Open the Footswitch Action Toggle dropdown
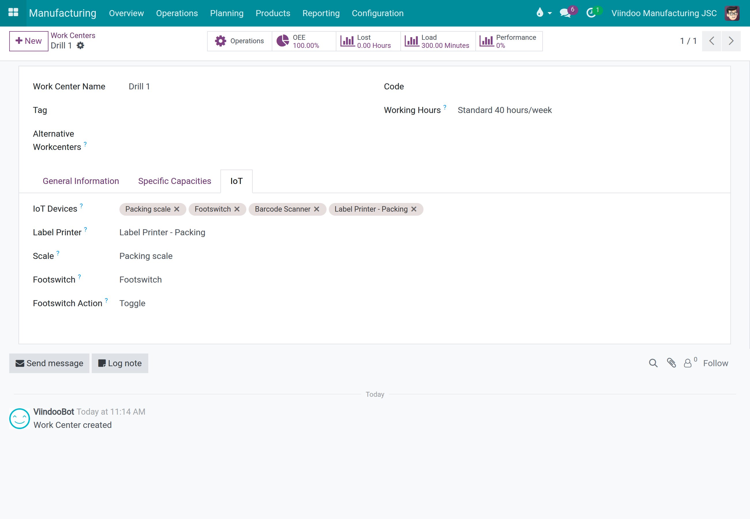Screen dimensions: 750x519 coord(132,303)
